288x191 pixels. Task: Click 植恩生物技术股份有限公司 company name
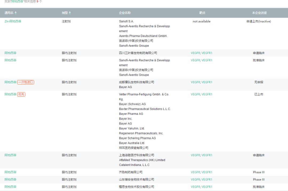pos(137,187)
